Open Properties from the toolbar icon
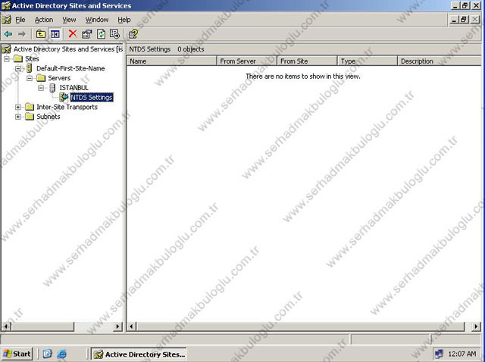Viewport: 485px width, 362px height. [86, 33]
